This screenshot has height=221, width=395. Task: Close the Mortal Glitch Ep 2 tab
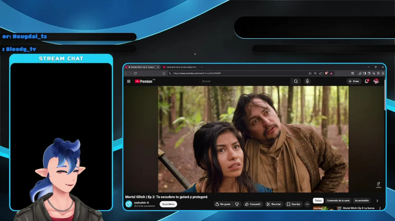[158, 67]
